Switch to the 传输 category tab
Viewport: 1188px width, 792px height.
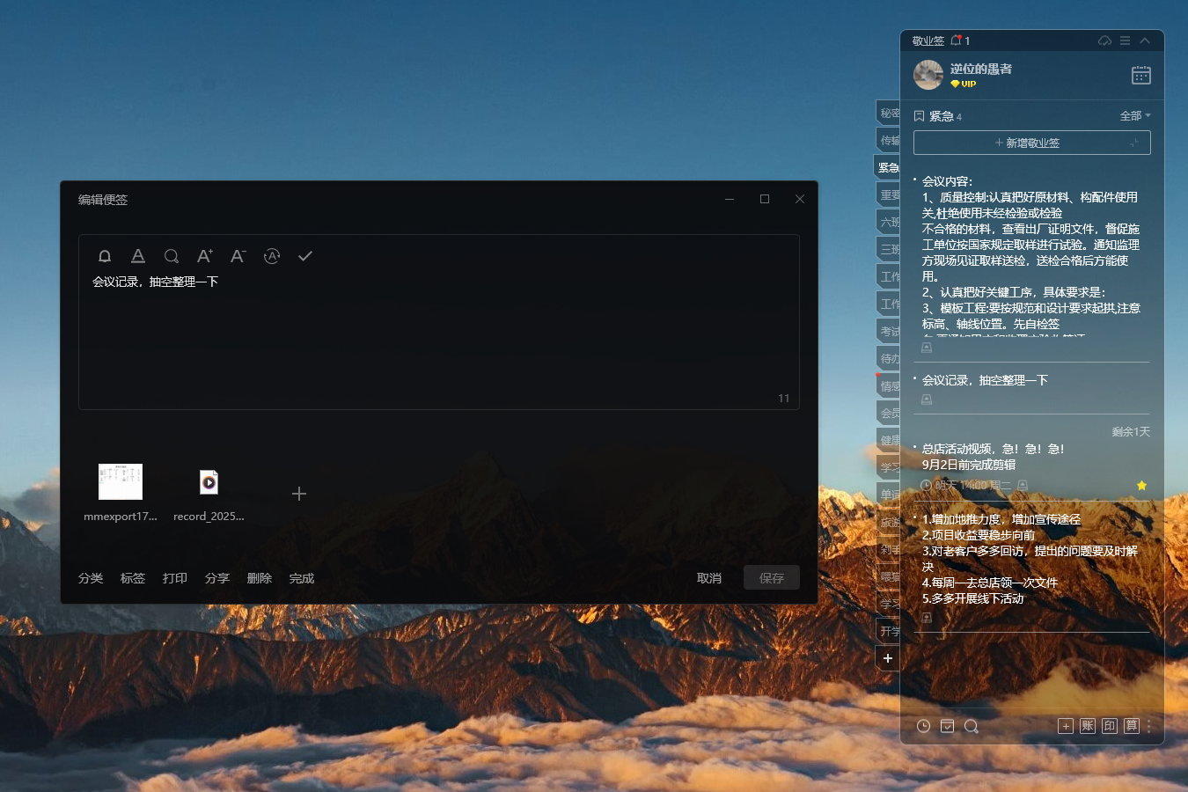889,140
